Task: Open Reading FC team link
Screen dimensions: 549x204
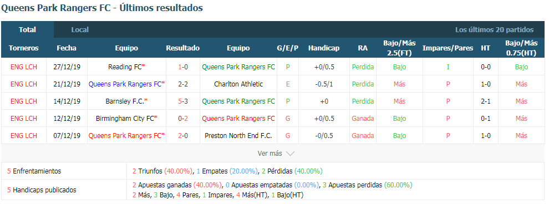Action: (x=125, y=67)
